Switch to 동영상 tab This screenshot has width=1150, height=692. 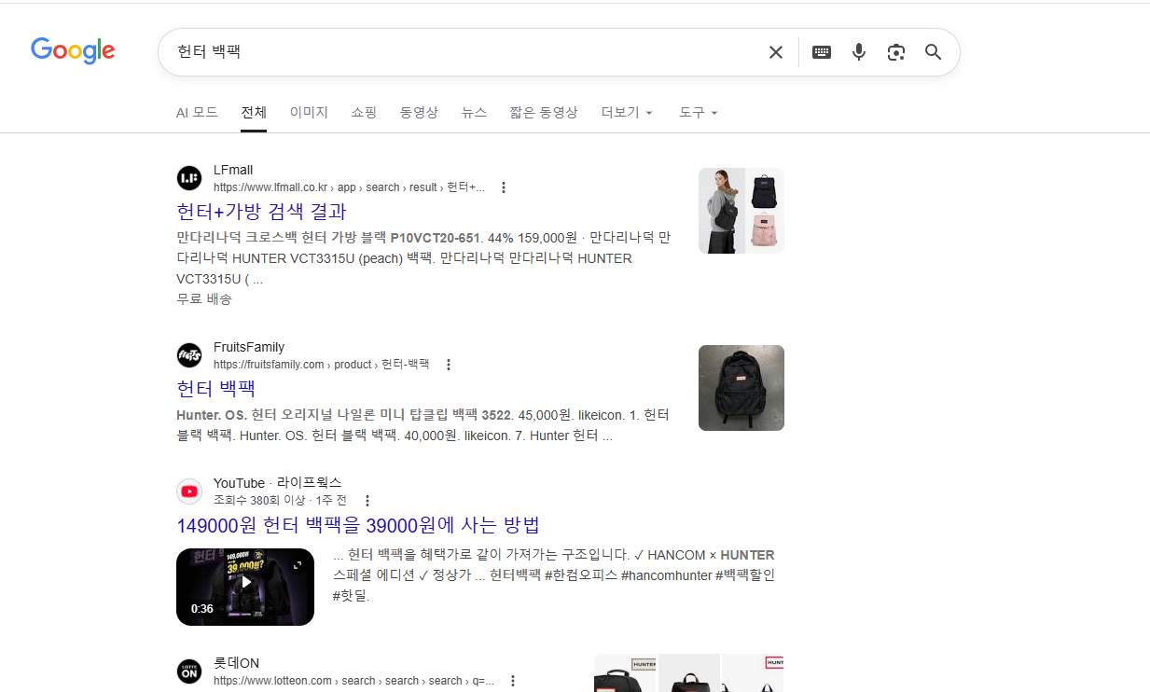[x=419, y=113]
